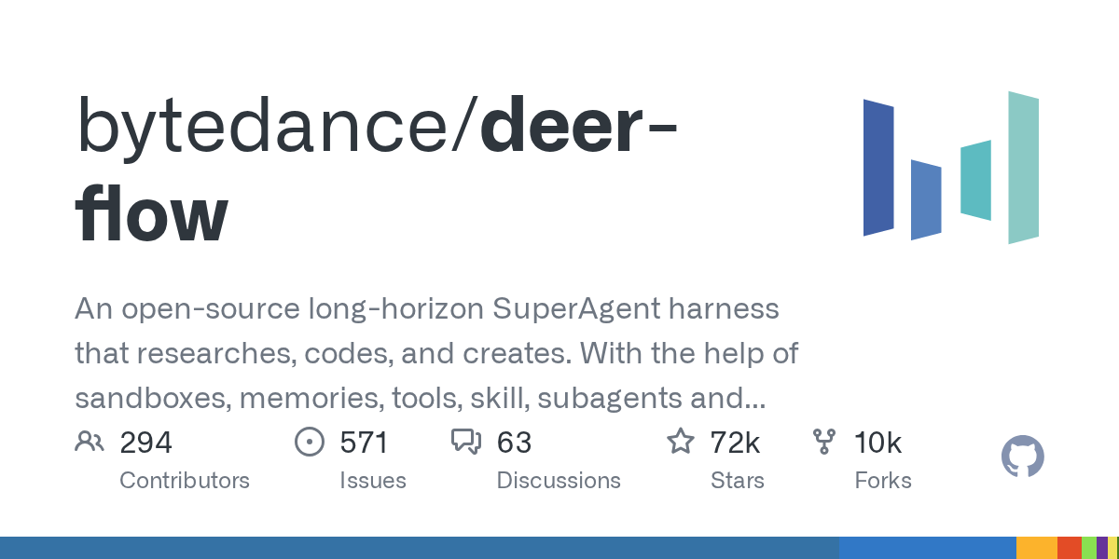
Task: Select the orange language bar segment
Action: 1036,548
